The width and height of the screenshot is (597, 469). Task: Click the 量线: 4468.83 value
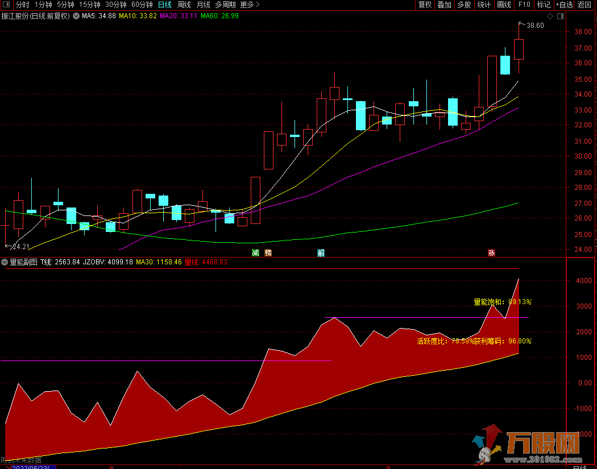coord(206,262)
